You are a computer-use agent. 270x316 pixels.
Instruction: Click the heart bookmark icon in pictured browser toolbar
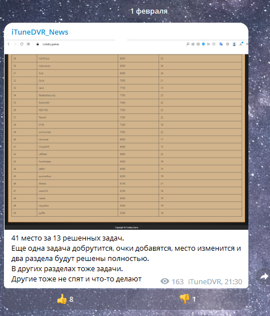click(x=214, y=44)
